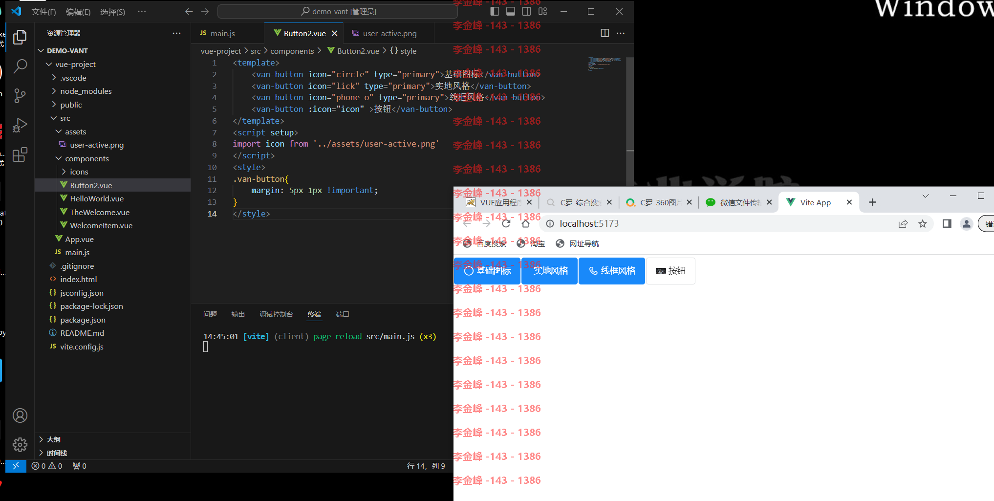Switch to the main.js editor tab
Viewport: 994px width, 501px height.
[227, 33]
